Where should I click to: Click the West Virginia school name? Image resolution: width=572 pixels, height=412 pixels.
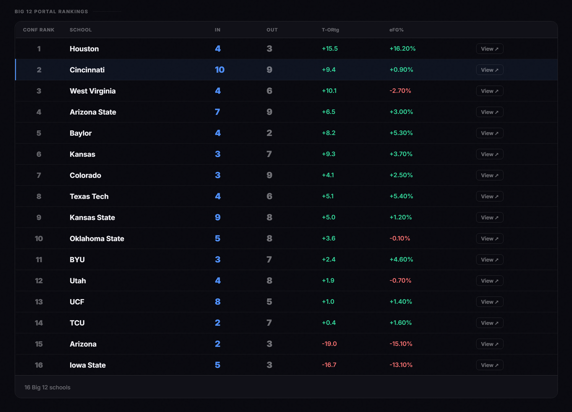click(93, 91)
